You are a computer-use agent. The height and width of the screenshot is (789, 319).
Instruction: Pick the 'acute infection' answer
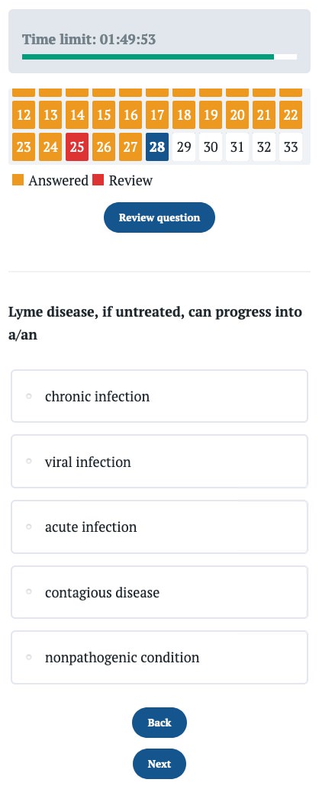pos(159,527)
